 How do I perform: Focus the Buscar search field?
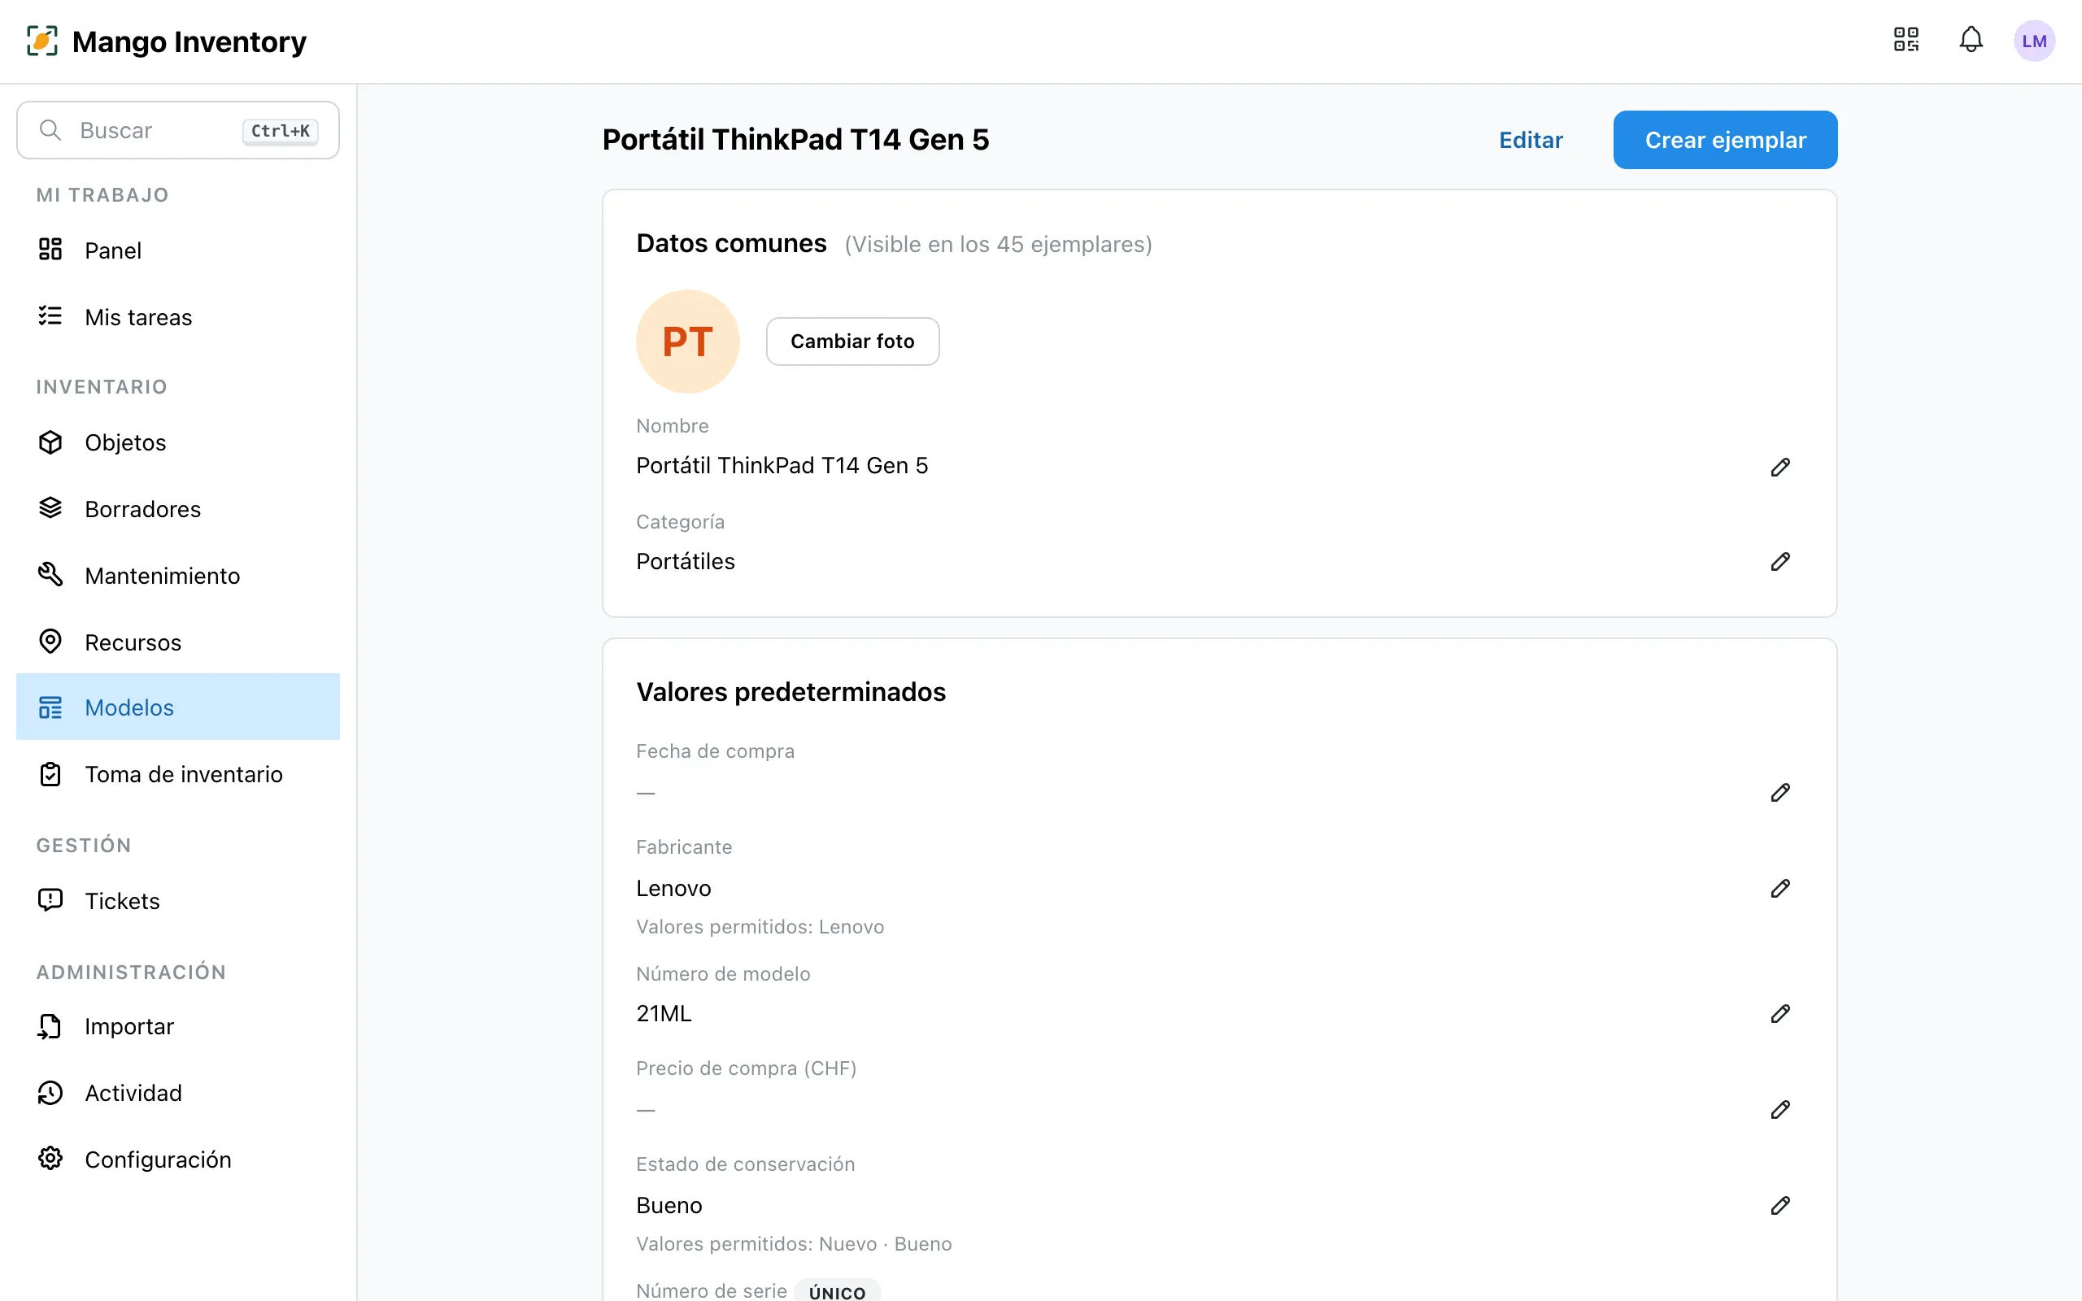coord(178,130)
